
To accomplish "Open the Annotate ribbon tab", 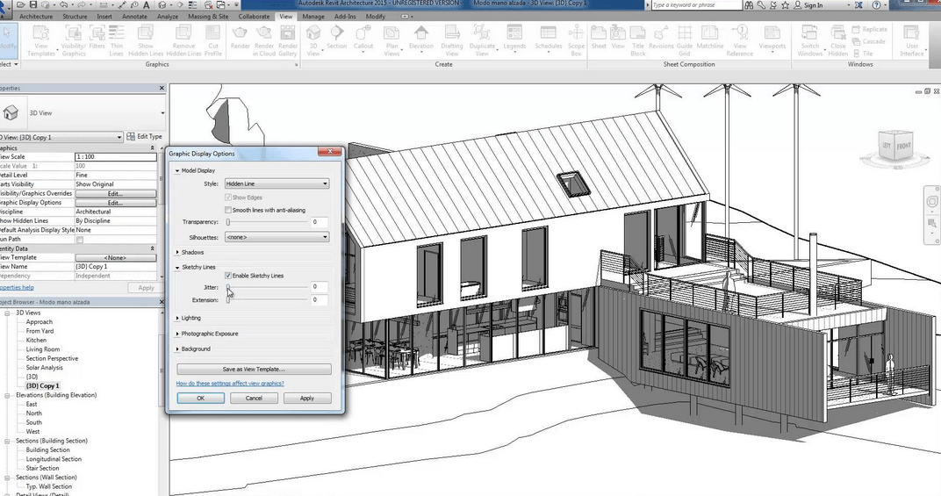I will pos(135,17).
